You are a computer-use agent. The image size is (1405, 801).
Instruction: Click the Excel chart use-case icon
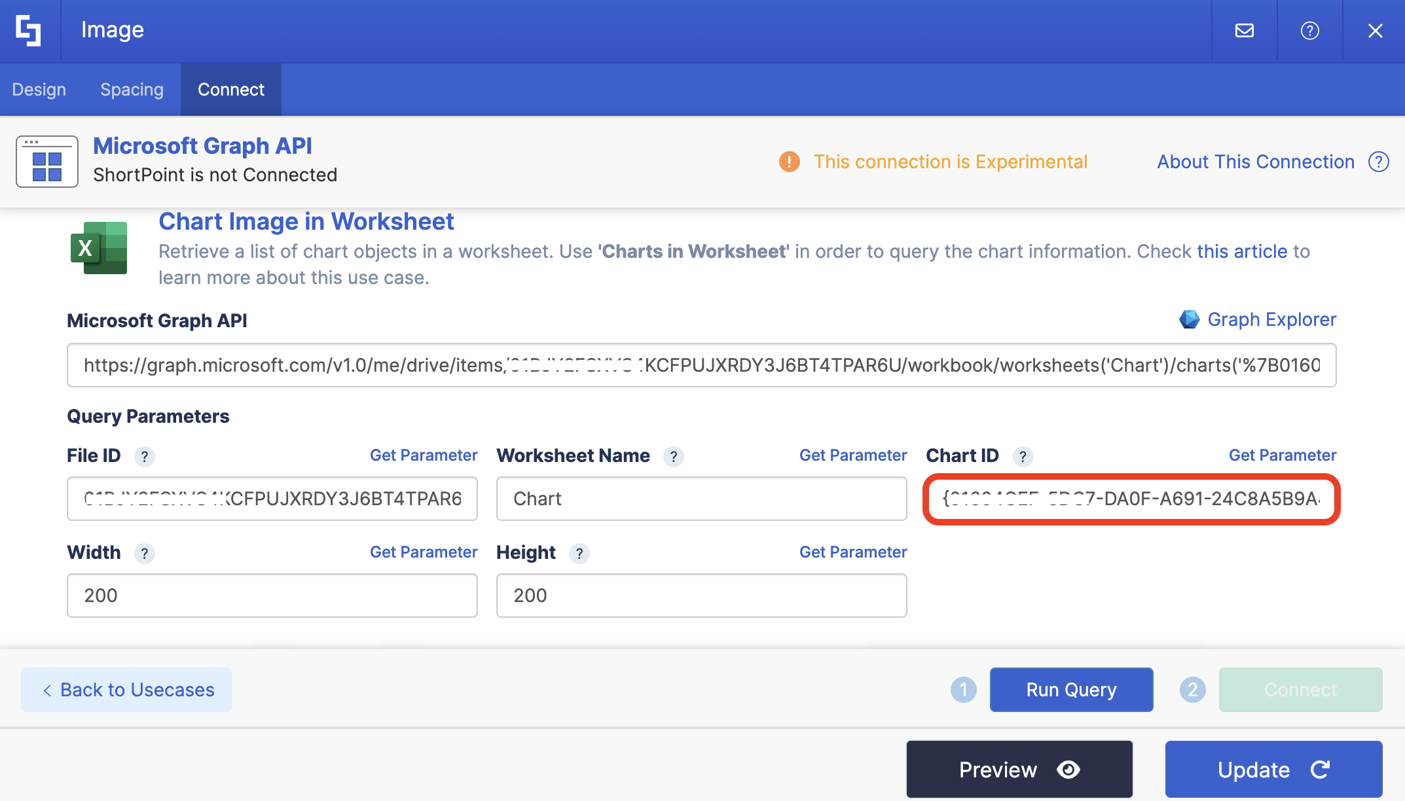[99, 248]
